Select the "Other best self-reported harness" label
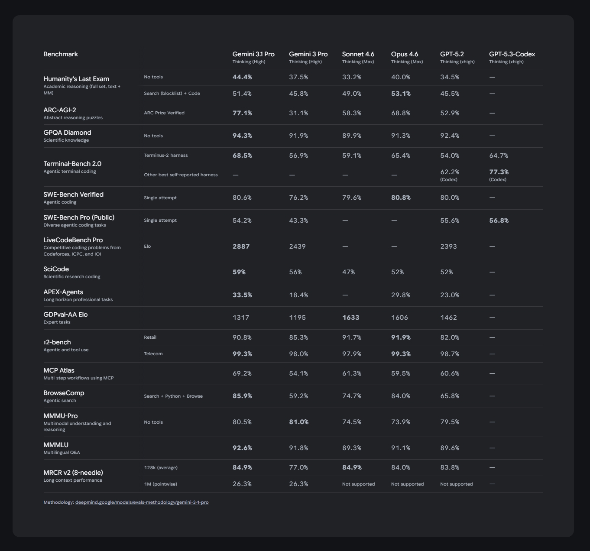 [x=181, y=175]
